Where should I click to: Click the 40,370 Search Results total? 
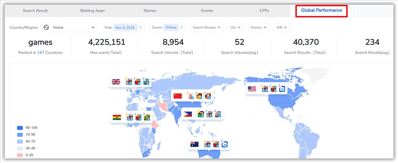coord(306,42)
